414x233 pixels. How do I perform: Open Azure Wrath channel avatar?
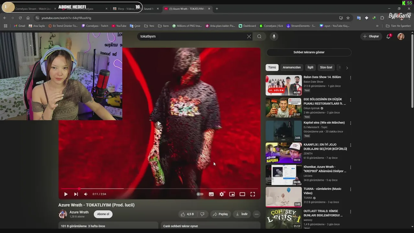coord(63,214)
